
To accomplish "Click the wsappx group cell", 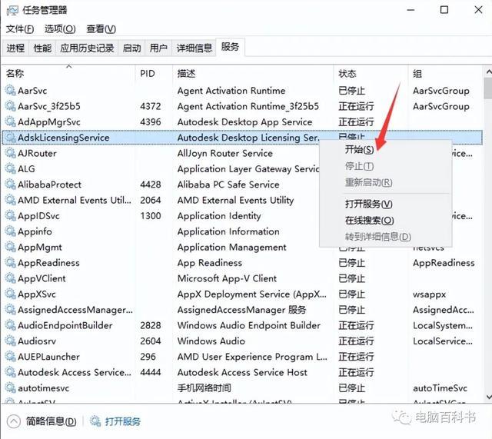I will point(429,294).
